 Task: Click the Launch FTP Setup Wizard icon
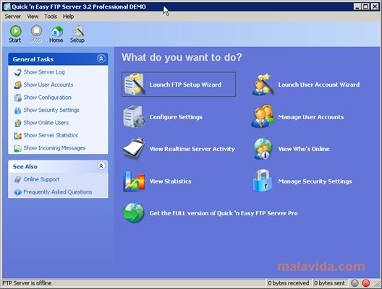point(134,84)
